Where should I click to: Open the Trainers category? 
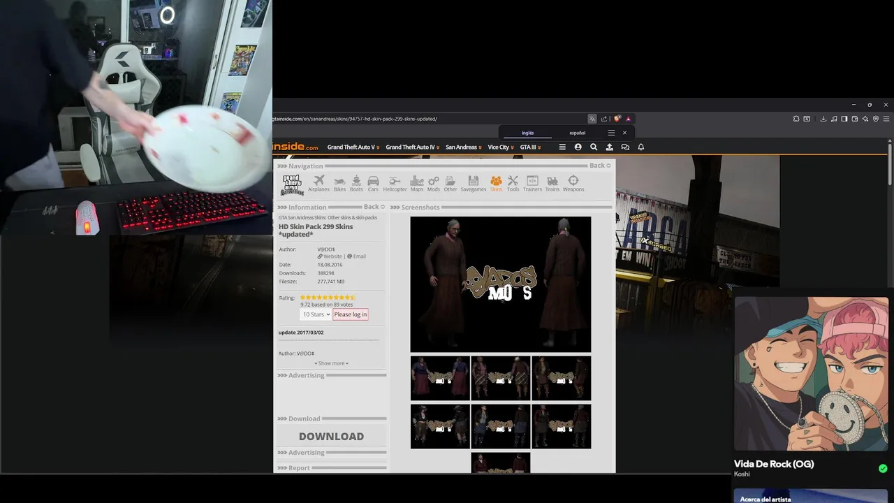[x=532, y=184]
